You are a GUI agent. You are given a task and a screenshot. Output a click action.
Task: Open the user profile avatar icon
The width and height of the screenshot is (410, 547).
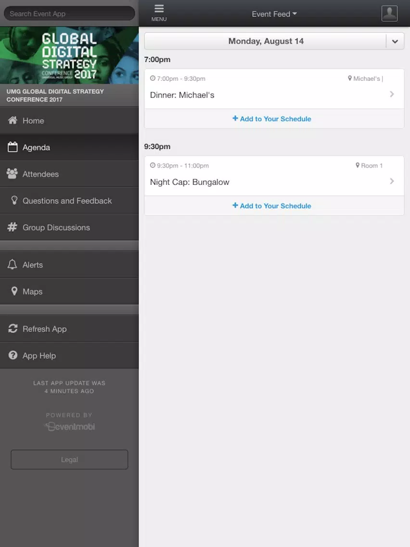click(389, 13)
